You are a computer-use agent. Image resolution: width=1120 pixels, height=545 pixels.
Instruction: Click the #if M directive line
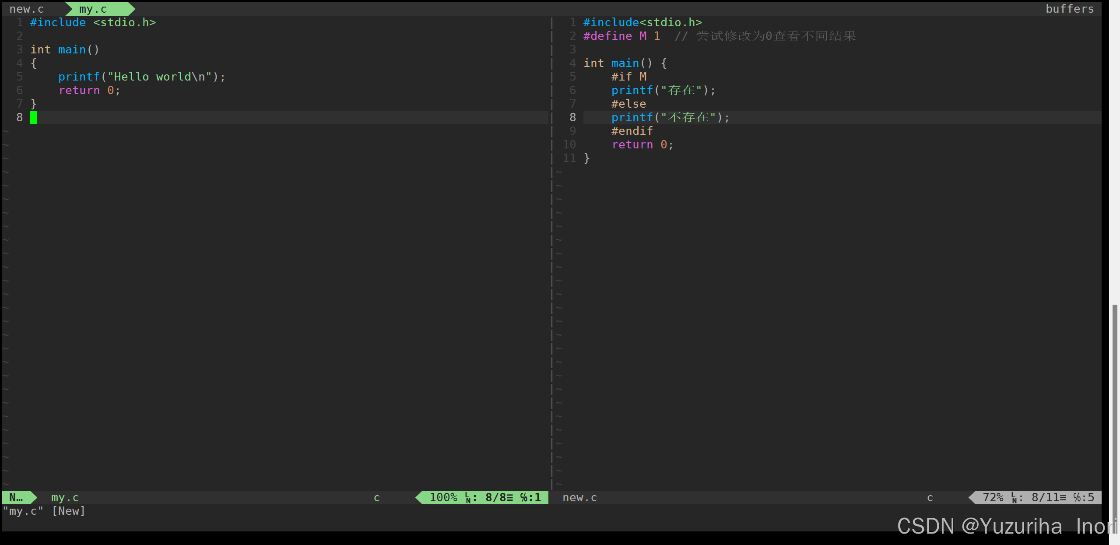[628, 77]
